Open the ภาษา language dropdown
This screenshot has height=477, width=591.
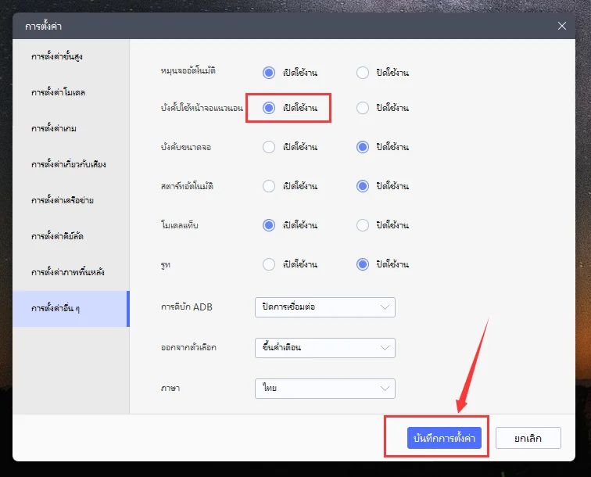point(325,389)
